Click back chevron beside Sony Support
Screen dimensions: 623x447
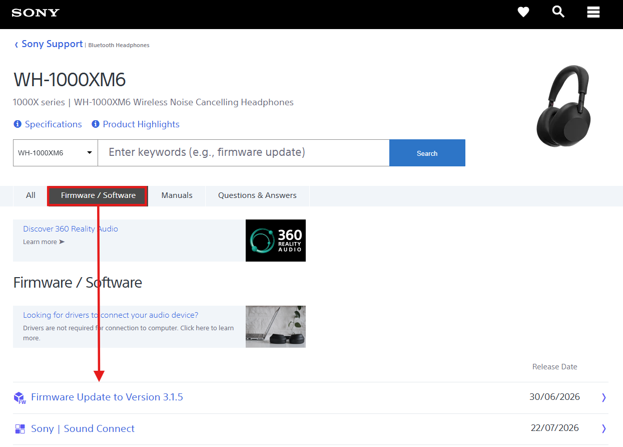[x=16, y=45]
